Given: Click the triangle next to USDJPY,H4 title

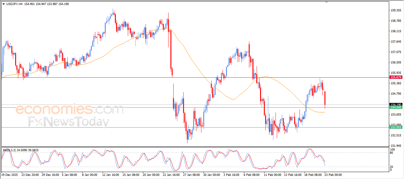Looking at the screenshot, I should pyautogui.click(x=3, y=4).
